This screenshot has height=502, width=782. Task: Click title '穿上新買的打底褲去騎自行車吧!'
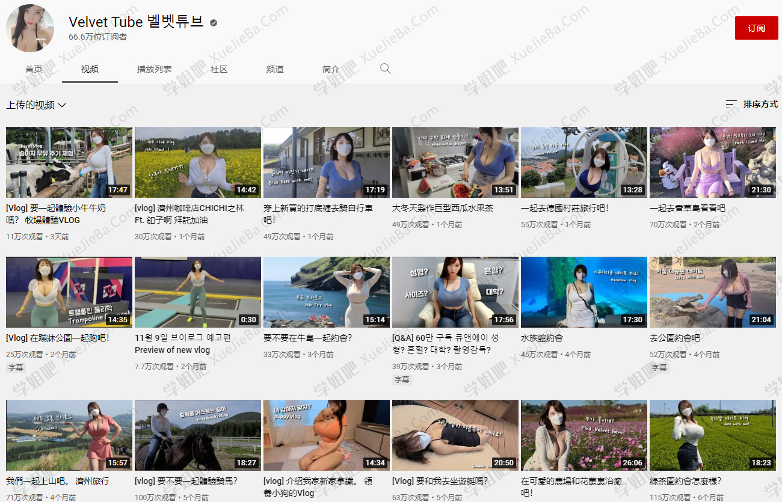pos(318,214)
